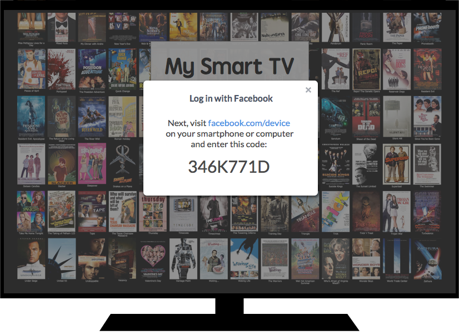
Task: Click the login code 346K771D
Action: (x=228, y=167)
